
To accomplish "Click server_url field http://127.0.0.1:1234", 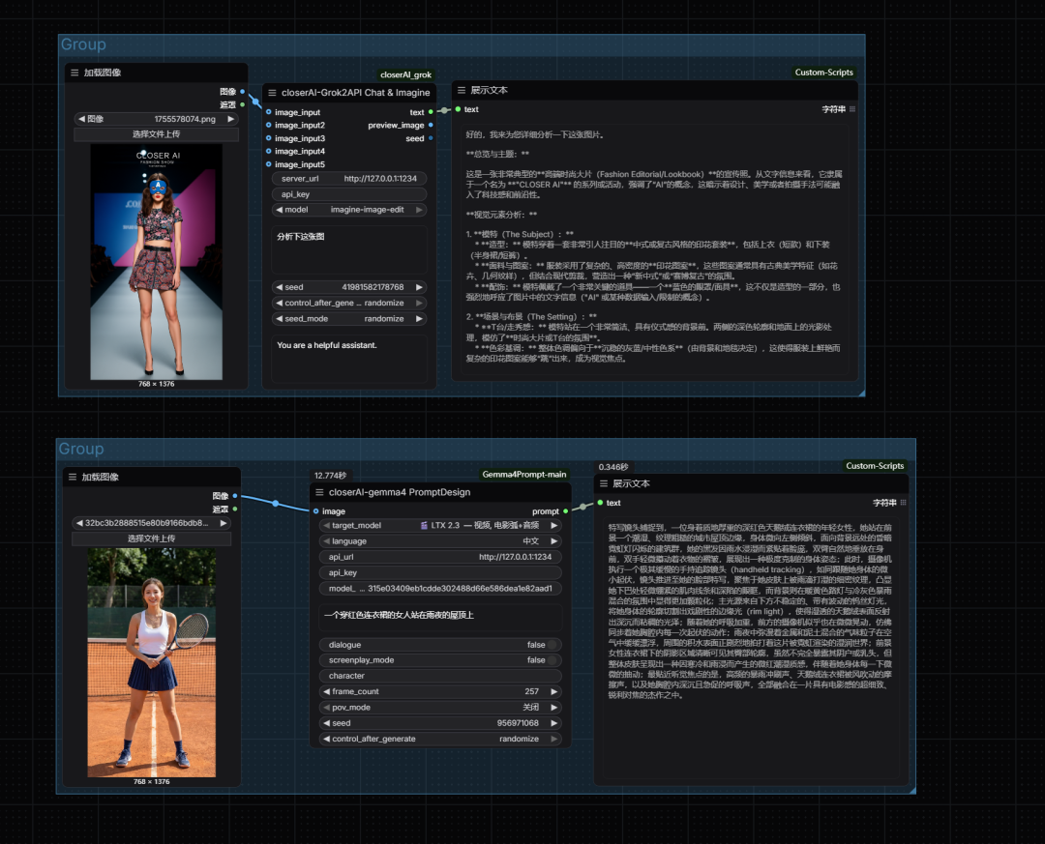I will pos(349,179).
